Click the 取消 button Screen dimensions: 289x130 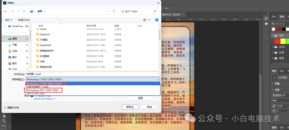click(150, 107)
